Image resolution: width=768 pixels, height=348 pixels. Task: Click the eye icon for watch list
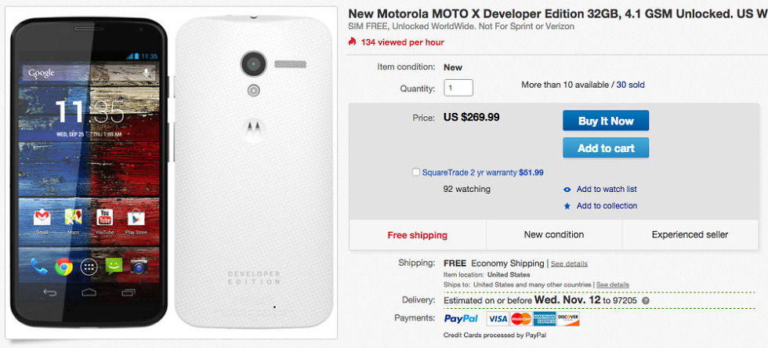click(x=567, y=190)
